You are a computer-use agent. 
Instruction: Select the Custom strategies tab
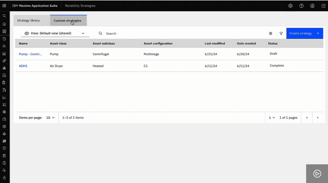point(68,20)
